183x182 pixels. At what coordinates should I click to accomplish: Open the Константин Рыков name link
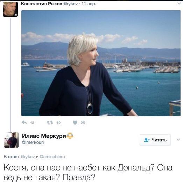click(x=42, y=4)
